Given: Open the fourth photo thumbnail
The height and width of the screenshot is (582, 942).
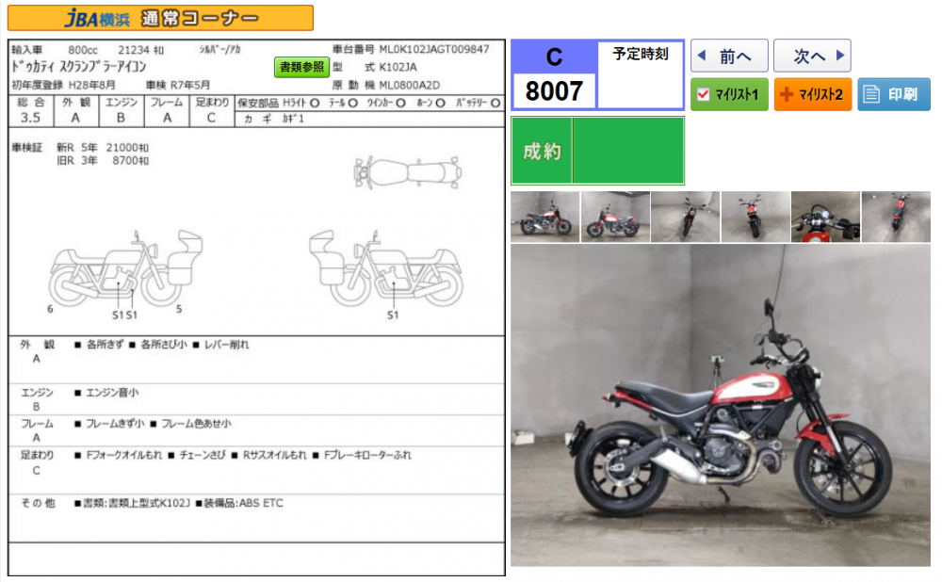Looking at the screenshot, I should tap(755, 217).
